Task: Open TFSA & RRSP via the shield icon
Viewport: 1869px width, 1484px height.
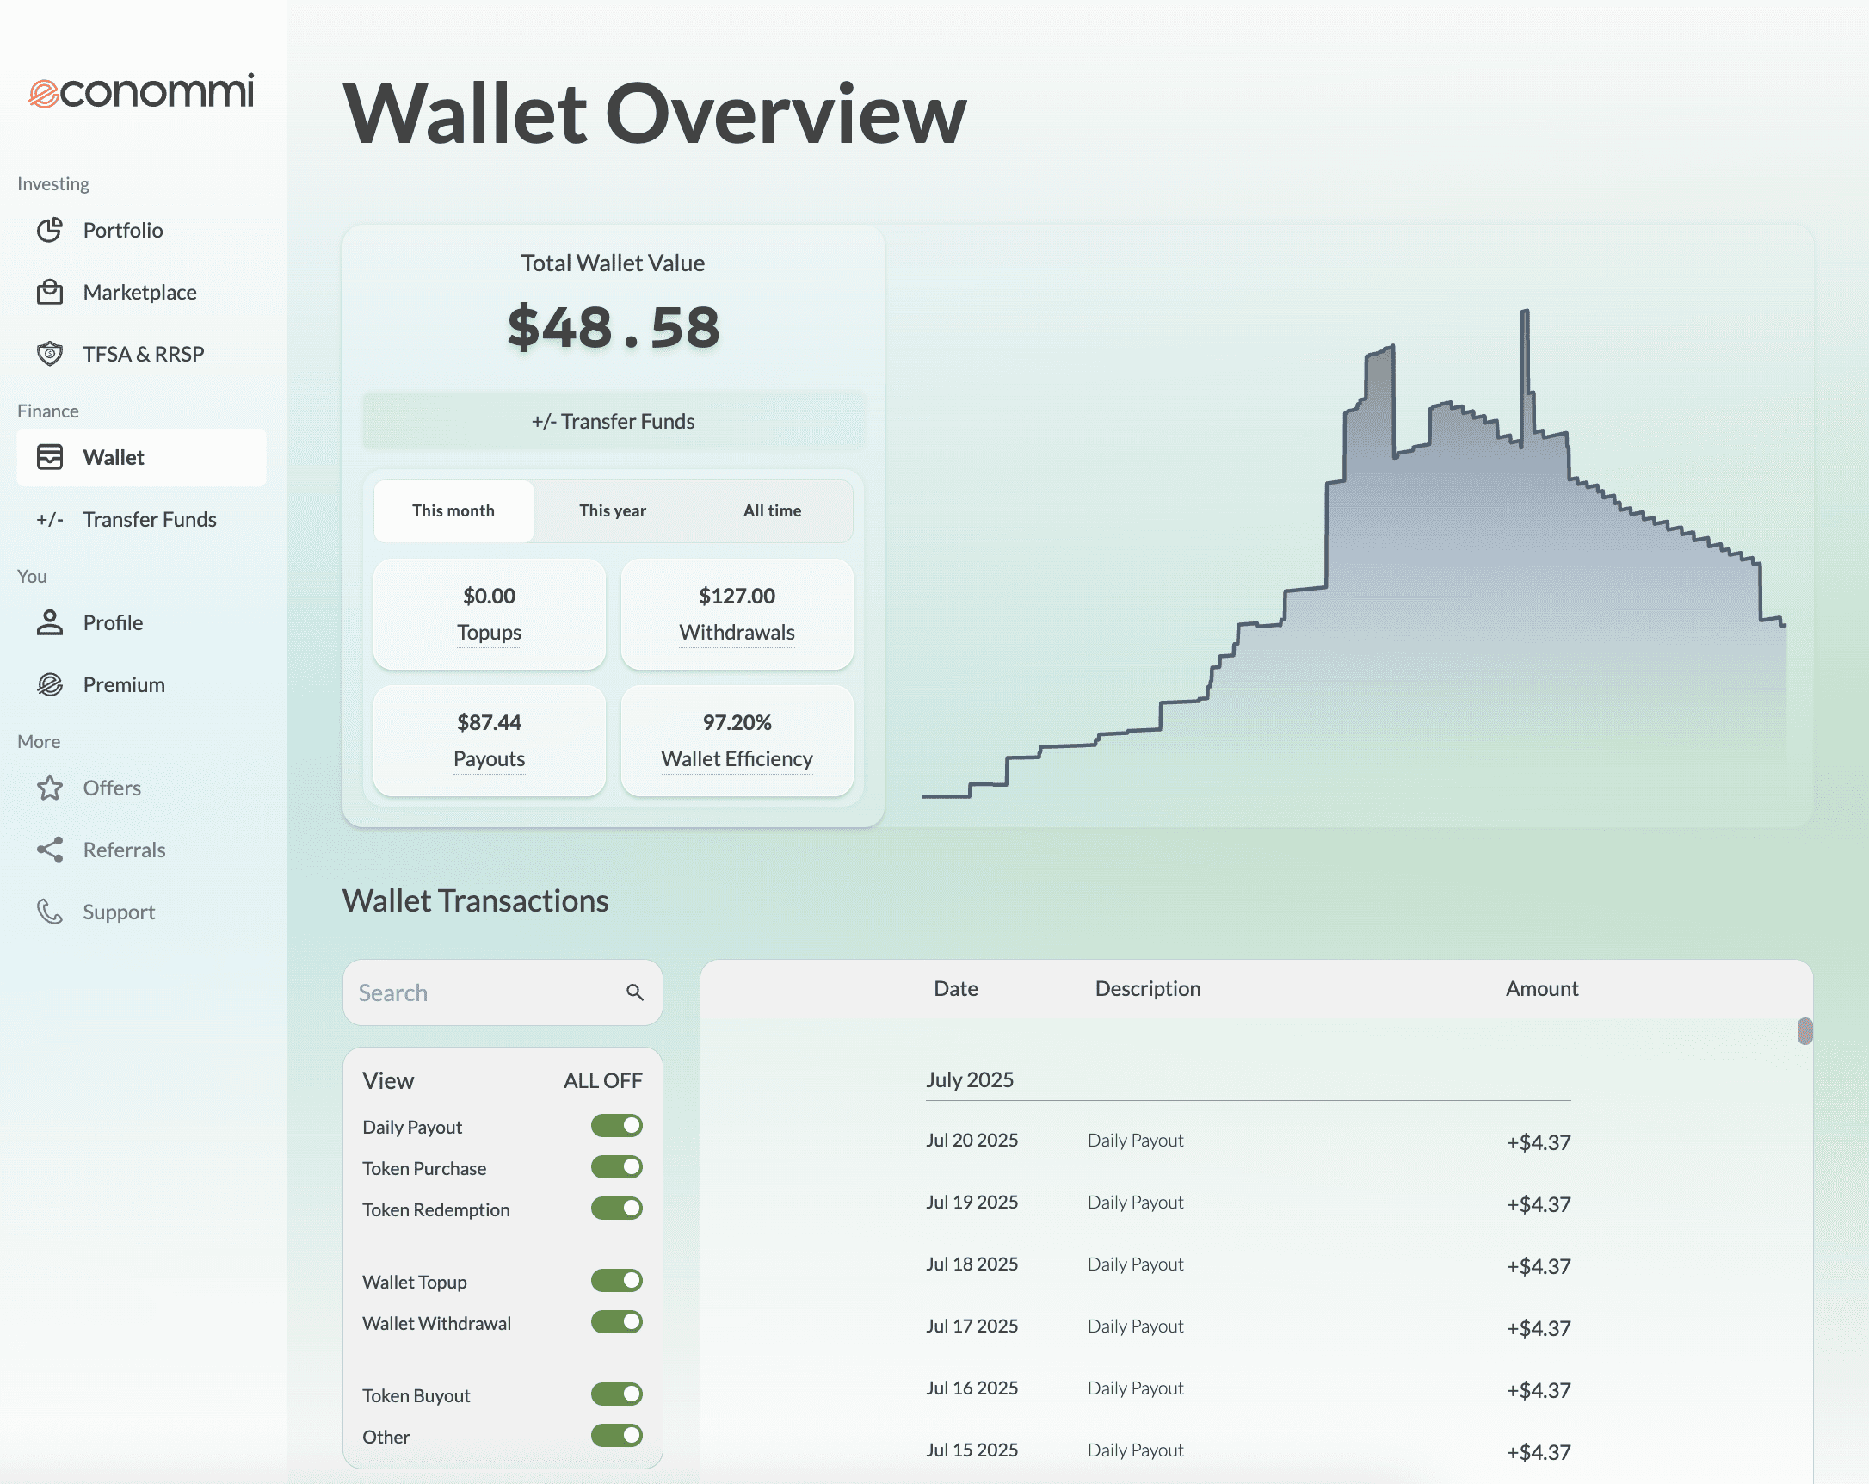Action: point(50,353)
